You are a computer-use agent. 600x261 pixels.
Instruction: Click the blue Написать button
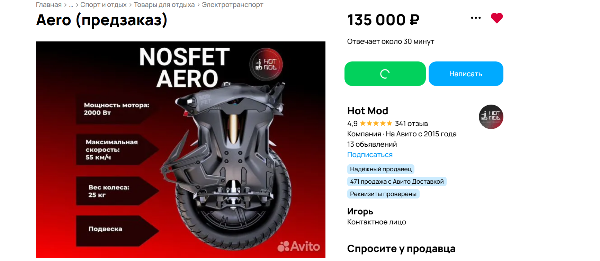point(466,74)
